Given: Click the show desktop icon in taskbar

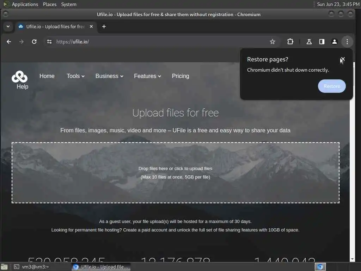Looking at the screenshot, I should [x=4, y=267].
